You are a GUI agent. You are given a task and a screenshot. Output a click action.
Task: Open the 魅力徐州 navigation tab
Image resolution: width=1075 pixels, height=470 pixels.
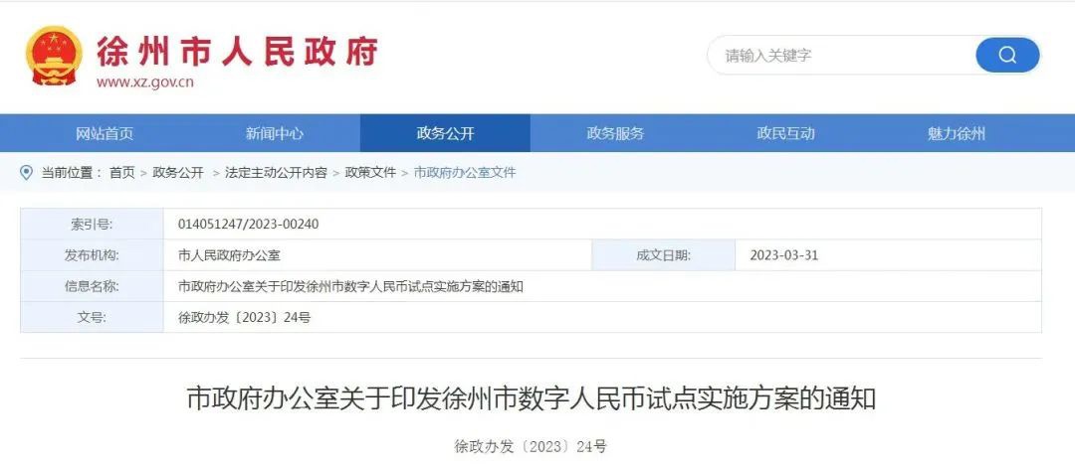tap(956, 133)
